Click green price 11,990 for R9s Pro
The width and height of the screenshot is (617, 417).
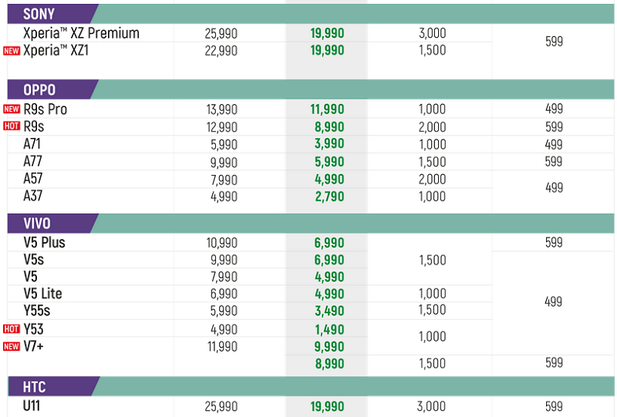pyautogui.click(x=327, y=109)
